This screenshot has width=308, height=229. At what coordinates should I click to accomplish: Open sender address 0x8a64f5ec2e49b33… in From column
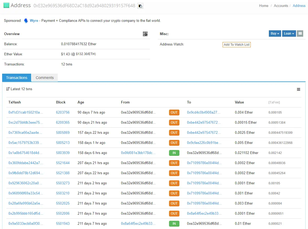(x=138, y=223)
